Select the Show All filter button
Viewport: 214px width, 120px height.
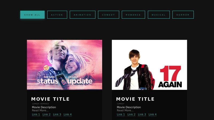[32, 15]
